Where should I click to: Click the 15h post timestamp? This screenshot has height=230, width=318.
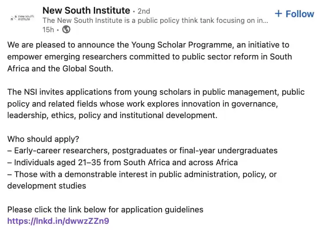click(x=48, y=30)
